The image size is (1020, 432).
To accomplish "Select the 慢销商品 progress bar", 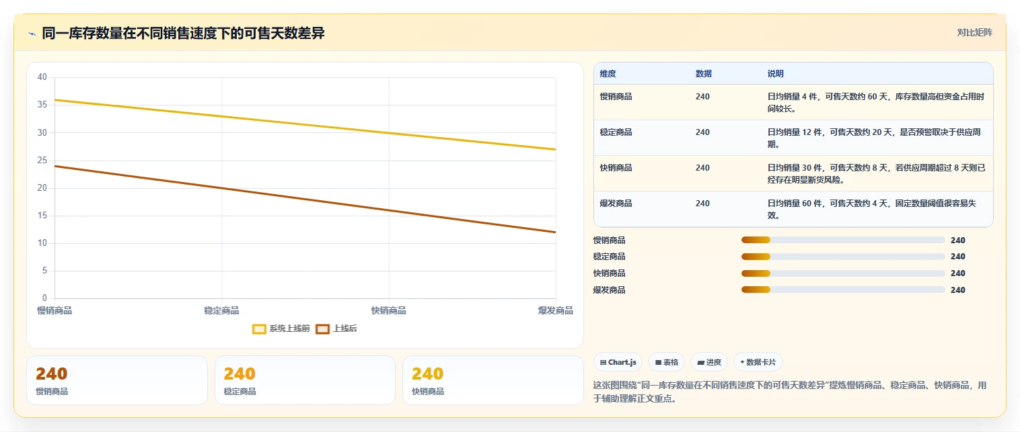I will click(843, 240).
